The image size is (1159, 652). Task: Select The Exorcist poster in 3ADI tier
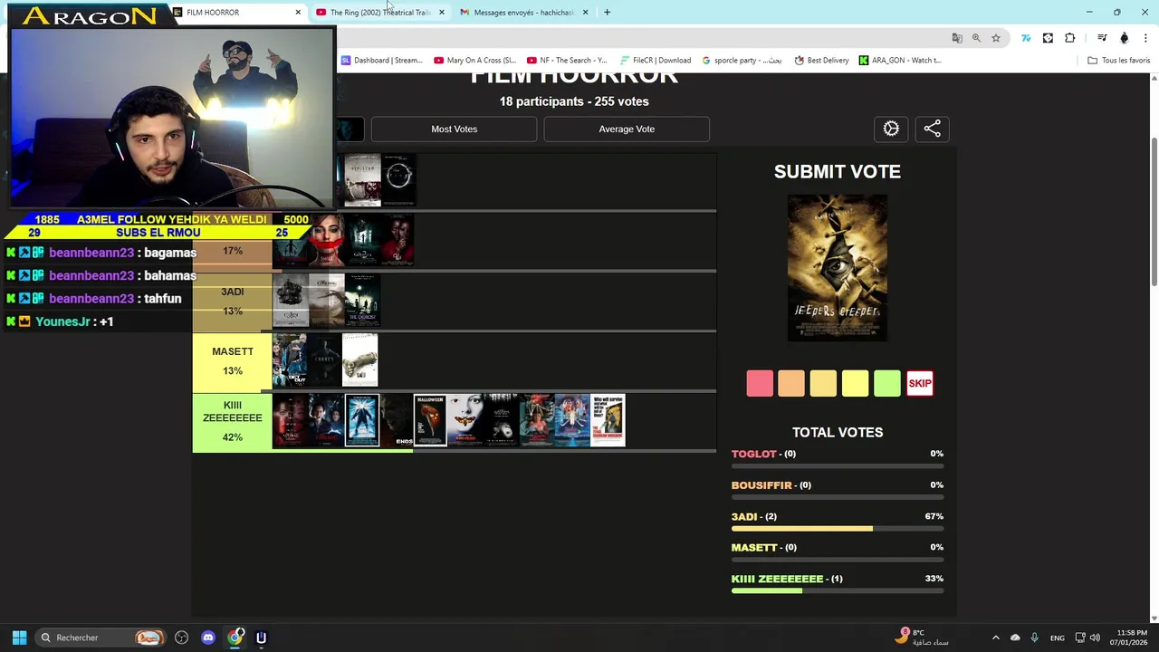[x=362, y=301]
